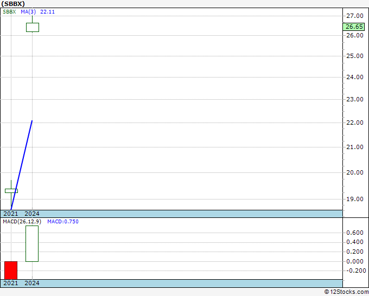Image resolution: width=369 pixels, height=296 pixels.
Task: Click 2024 on the price chart date axis
Action: point(32,214)
